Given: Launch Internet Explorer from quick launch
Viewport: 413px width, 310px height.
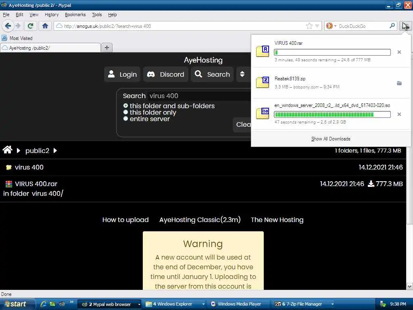Looking at the screenshot, I should (x=43, y=304).
